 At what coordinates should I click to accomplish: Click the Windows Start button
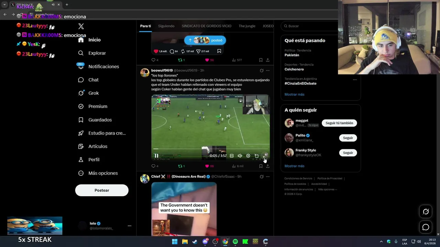coord(175,242)
